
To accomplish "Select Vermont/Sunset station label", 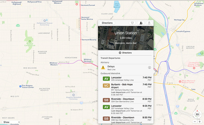I will [88, 5].
